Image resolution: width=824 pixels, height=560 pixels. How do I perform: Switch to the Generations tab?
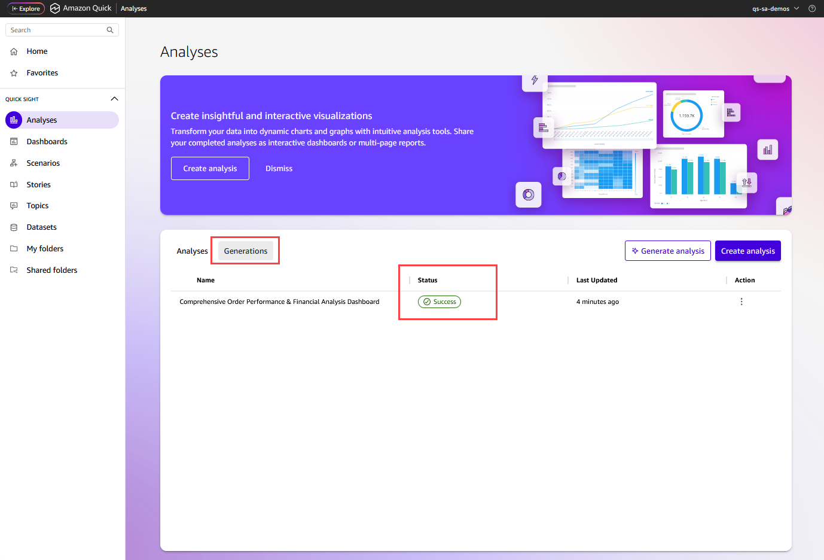[x=245, y=251]
